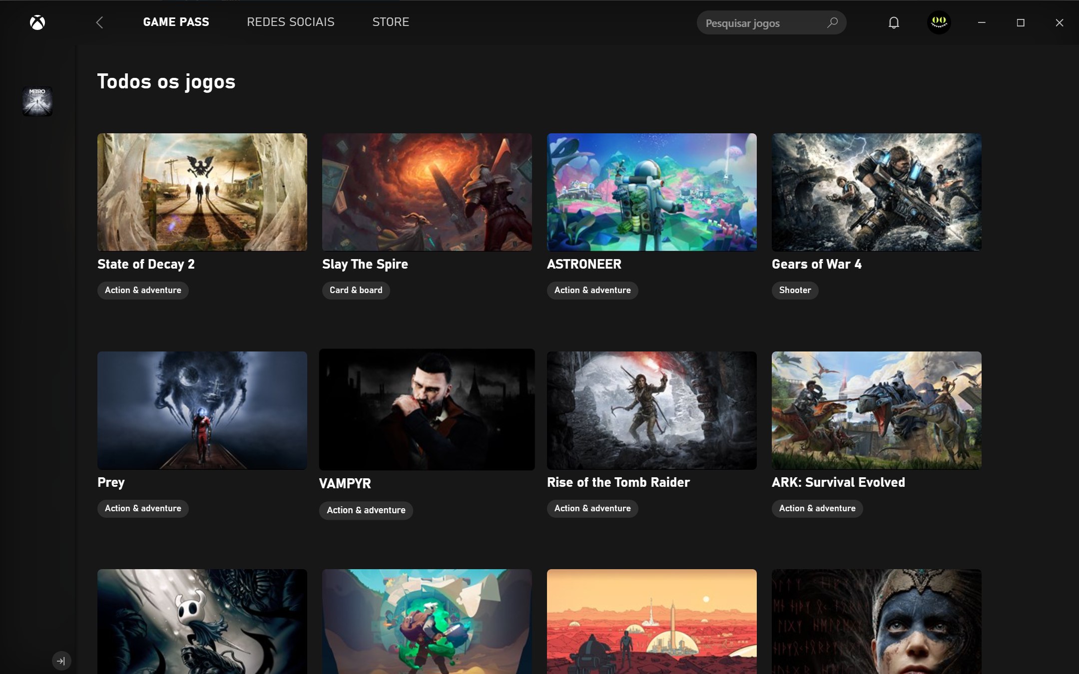
Task: Click the Todos os jogos heading
Action: (166, 82)
